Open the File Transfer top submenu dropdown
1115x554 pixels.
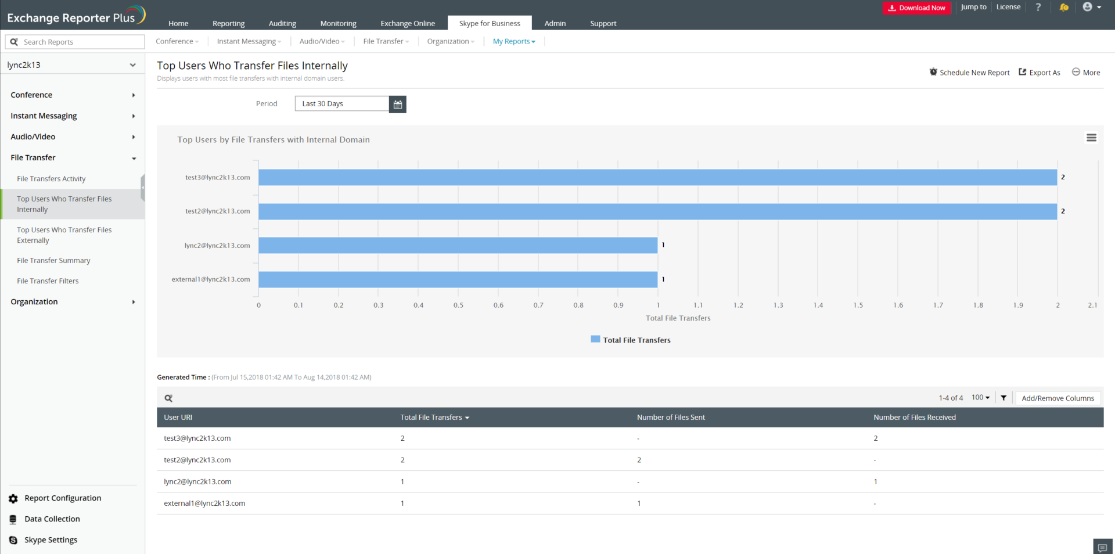[386, 41]
